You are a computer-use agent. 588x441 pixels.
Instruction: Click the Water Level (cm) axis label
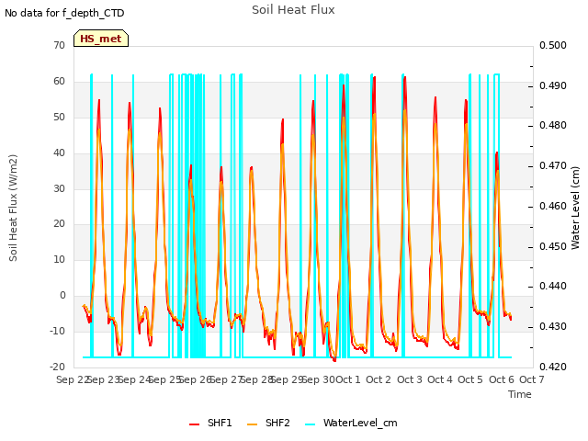575,208
